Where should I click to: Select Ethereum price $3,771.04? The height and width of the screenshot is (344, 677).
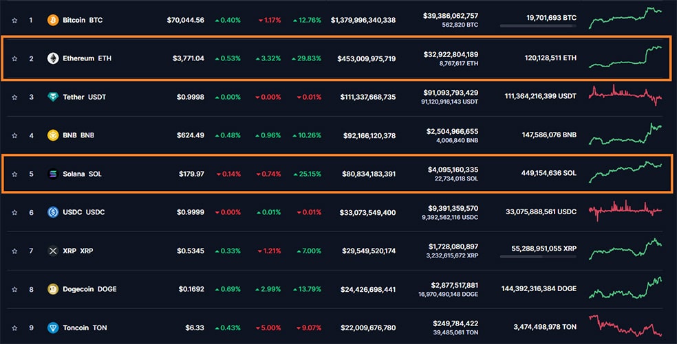[189, 58]
